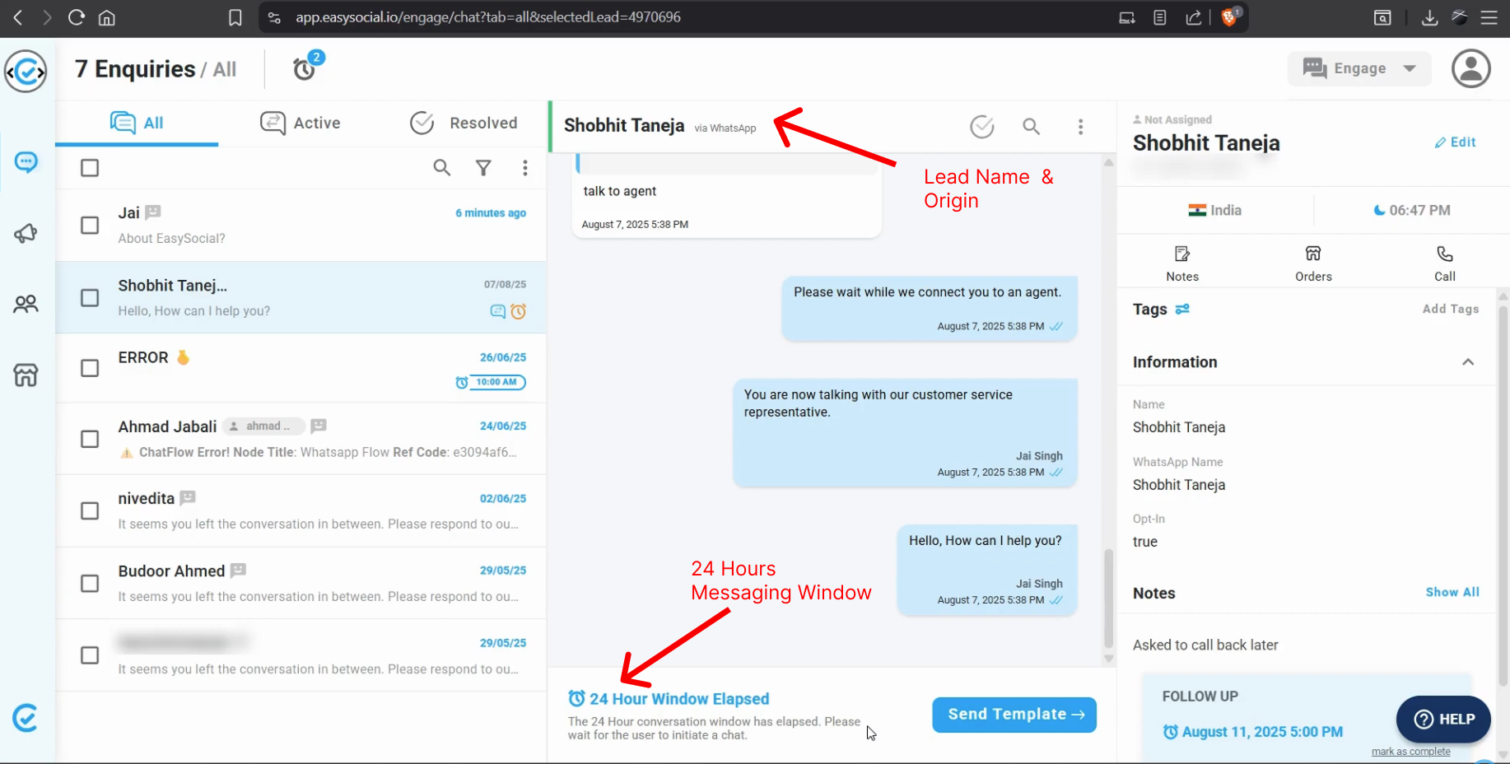Switch to the Active tab
The width and height of the screenshot is (1510, 764).
[301, 123]
